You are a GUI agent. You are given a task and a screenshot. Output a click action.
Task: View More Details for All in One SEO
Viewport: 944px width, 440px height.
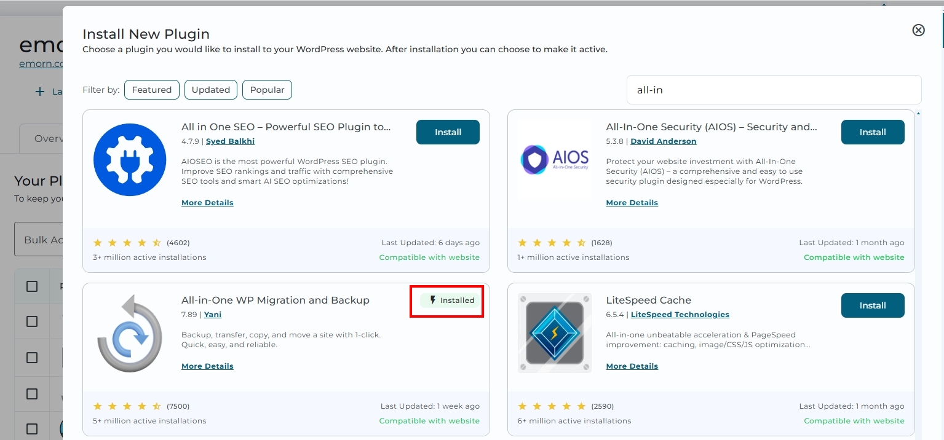pyautogui.click(x=207, y=203)
